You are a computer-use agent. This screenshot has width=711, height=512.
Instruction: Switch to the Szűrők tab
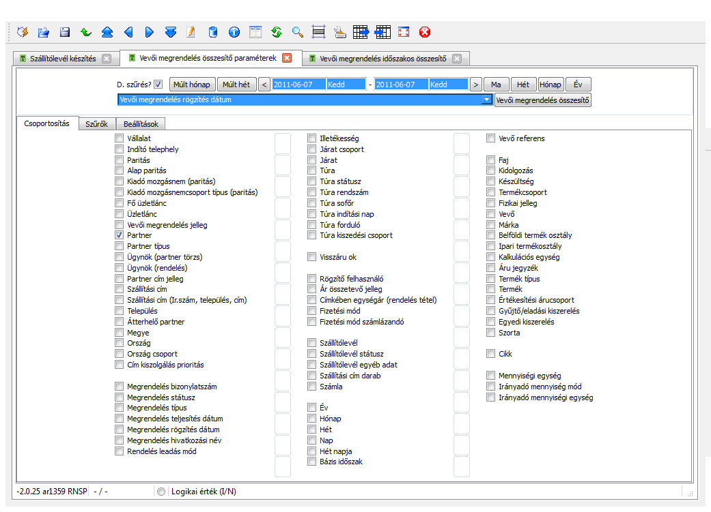pyautogui.click(x=96, y=124)
